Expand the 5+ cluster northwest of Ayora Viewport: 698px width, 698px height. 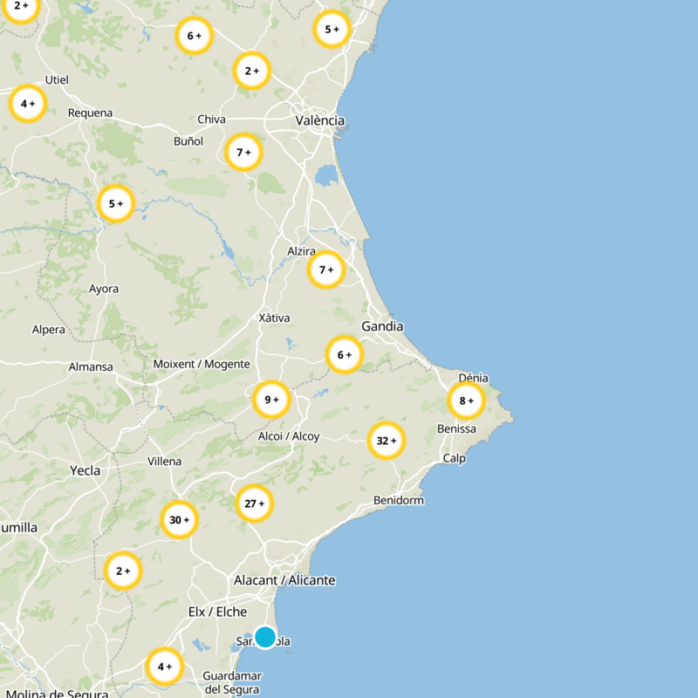116,203
